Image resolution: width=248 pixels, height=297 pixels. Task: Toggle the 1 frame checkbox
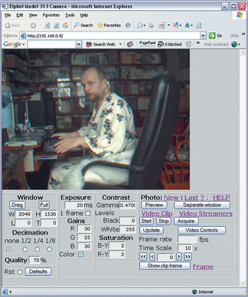(87, 213)
